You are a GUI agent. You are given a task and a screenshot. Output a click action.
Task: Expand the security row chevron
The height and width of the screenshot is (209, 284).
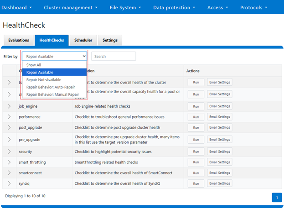click(9, 152)
